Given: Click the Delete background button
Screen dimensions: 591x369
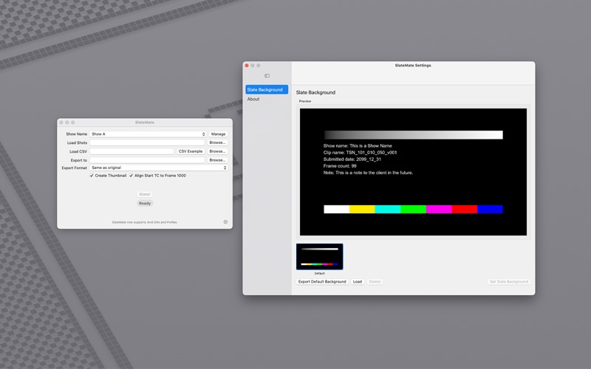Looking at the screenshot, I should [x=375, y=282].
